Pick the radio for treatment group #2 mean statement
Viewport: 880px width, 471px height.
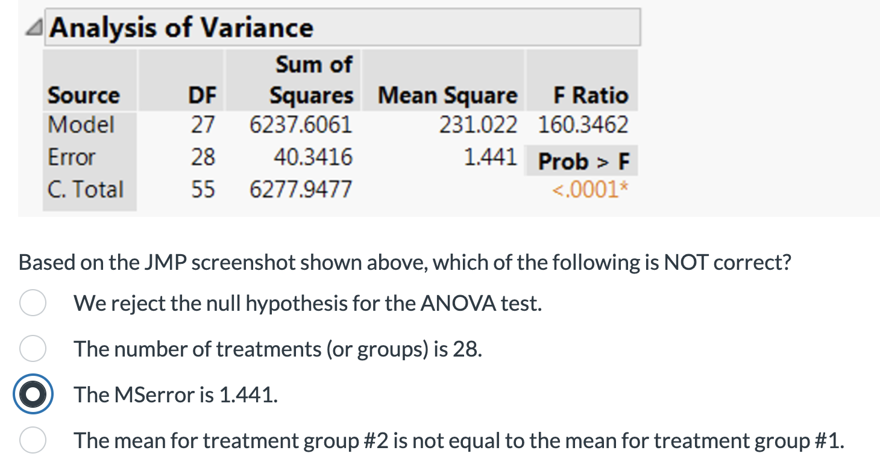pos(33,440)
